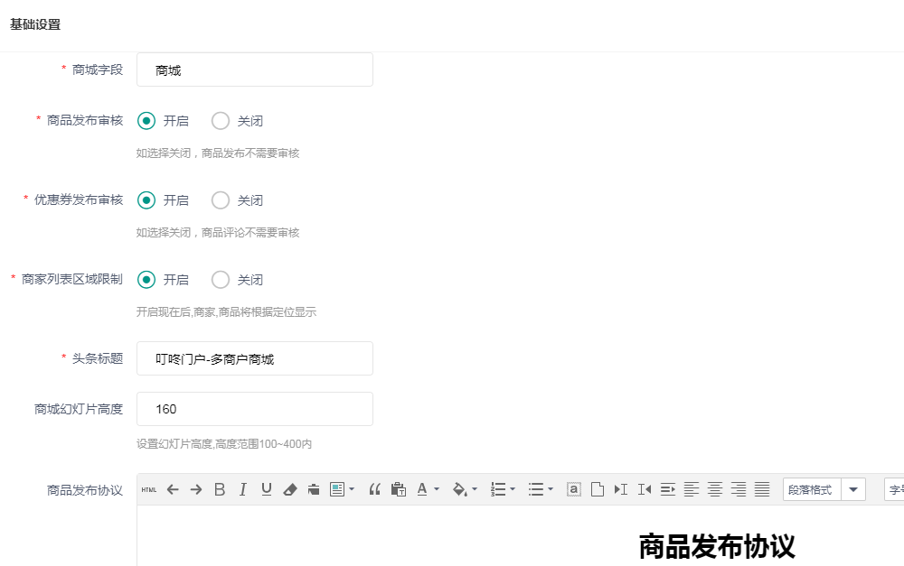Open the auto typeset dropdown arrow
The width and height of the screenshot is (904, 566).
pyautogui.click(x=352, y=489)
